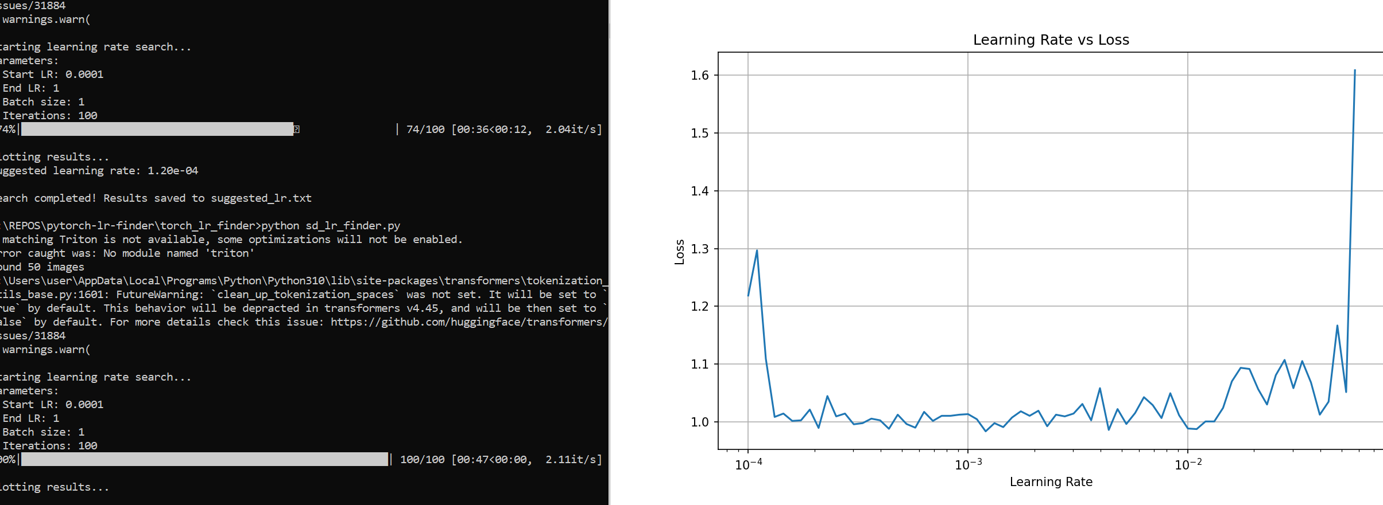Click the loss curve's initial spike near 1.3

[757, 250]
